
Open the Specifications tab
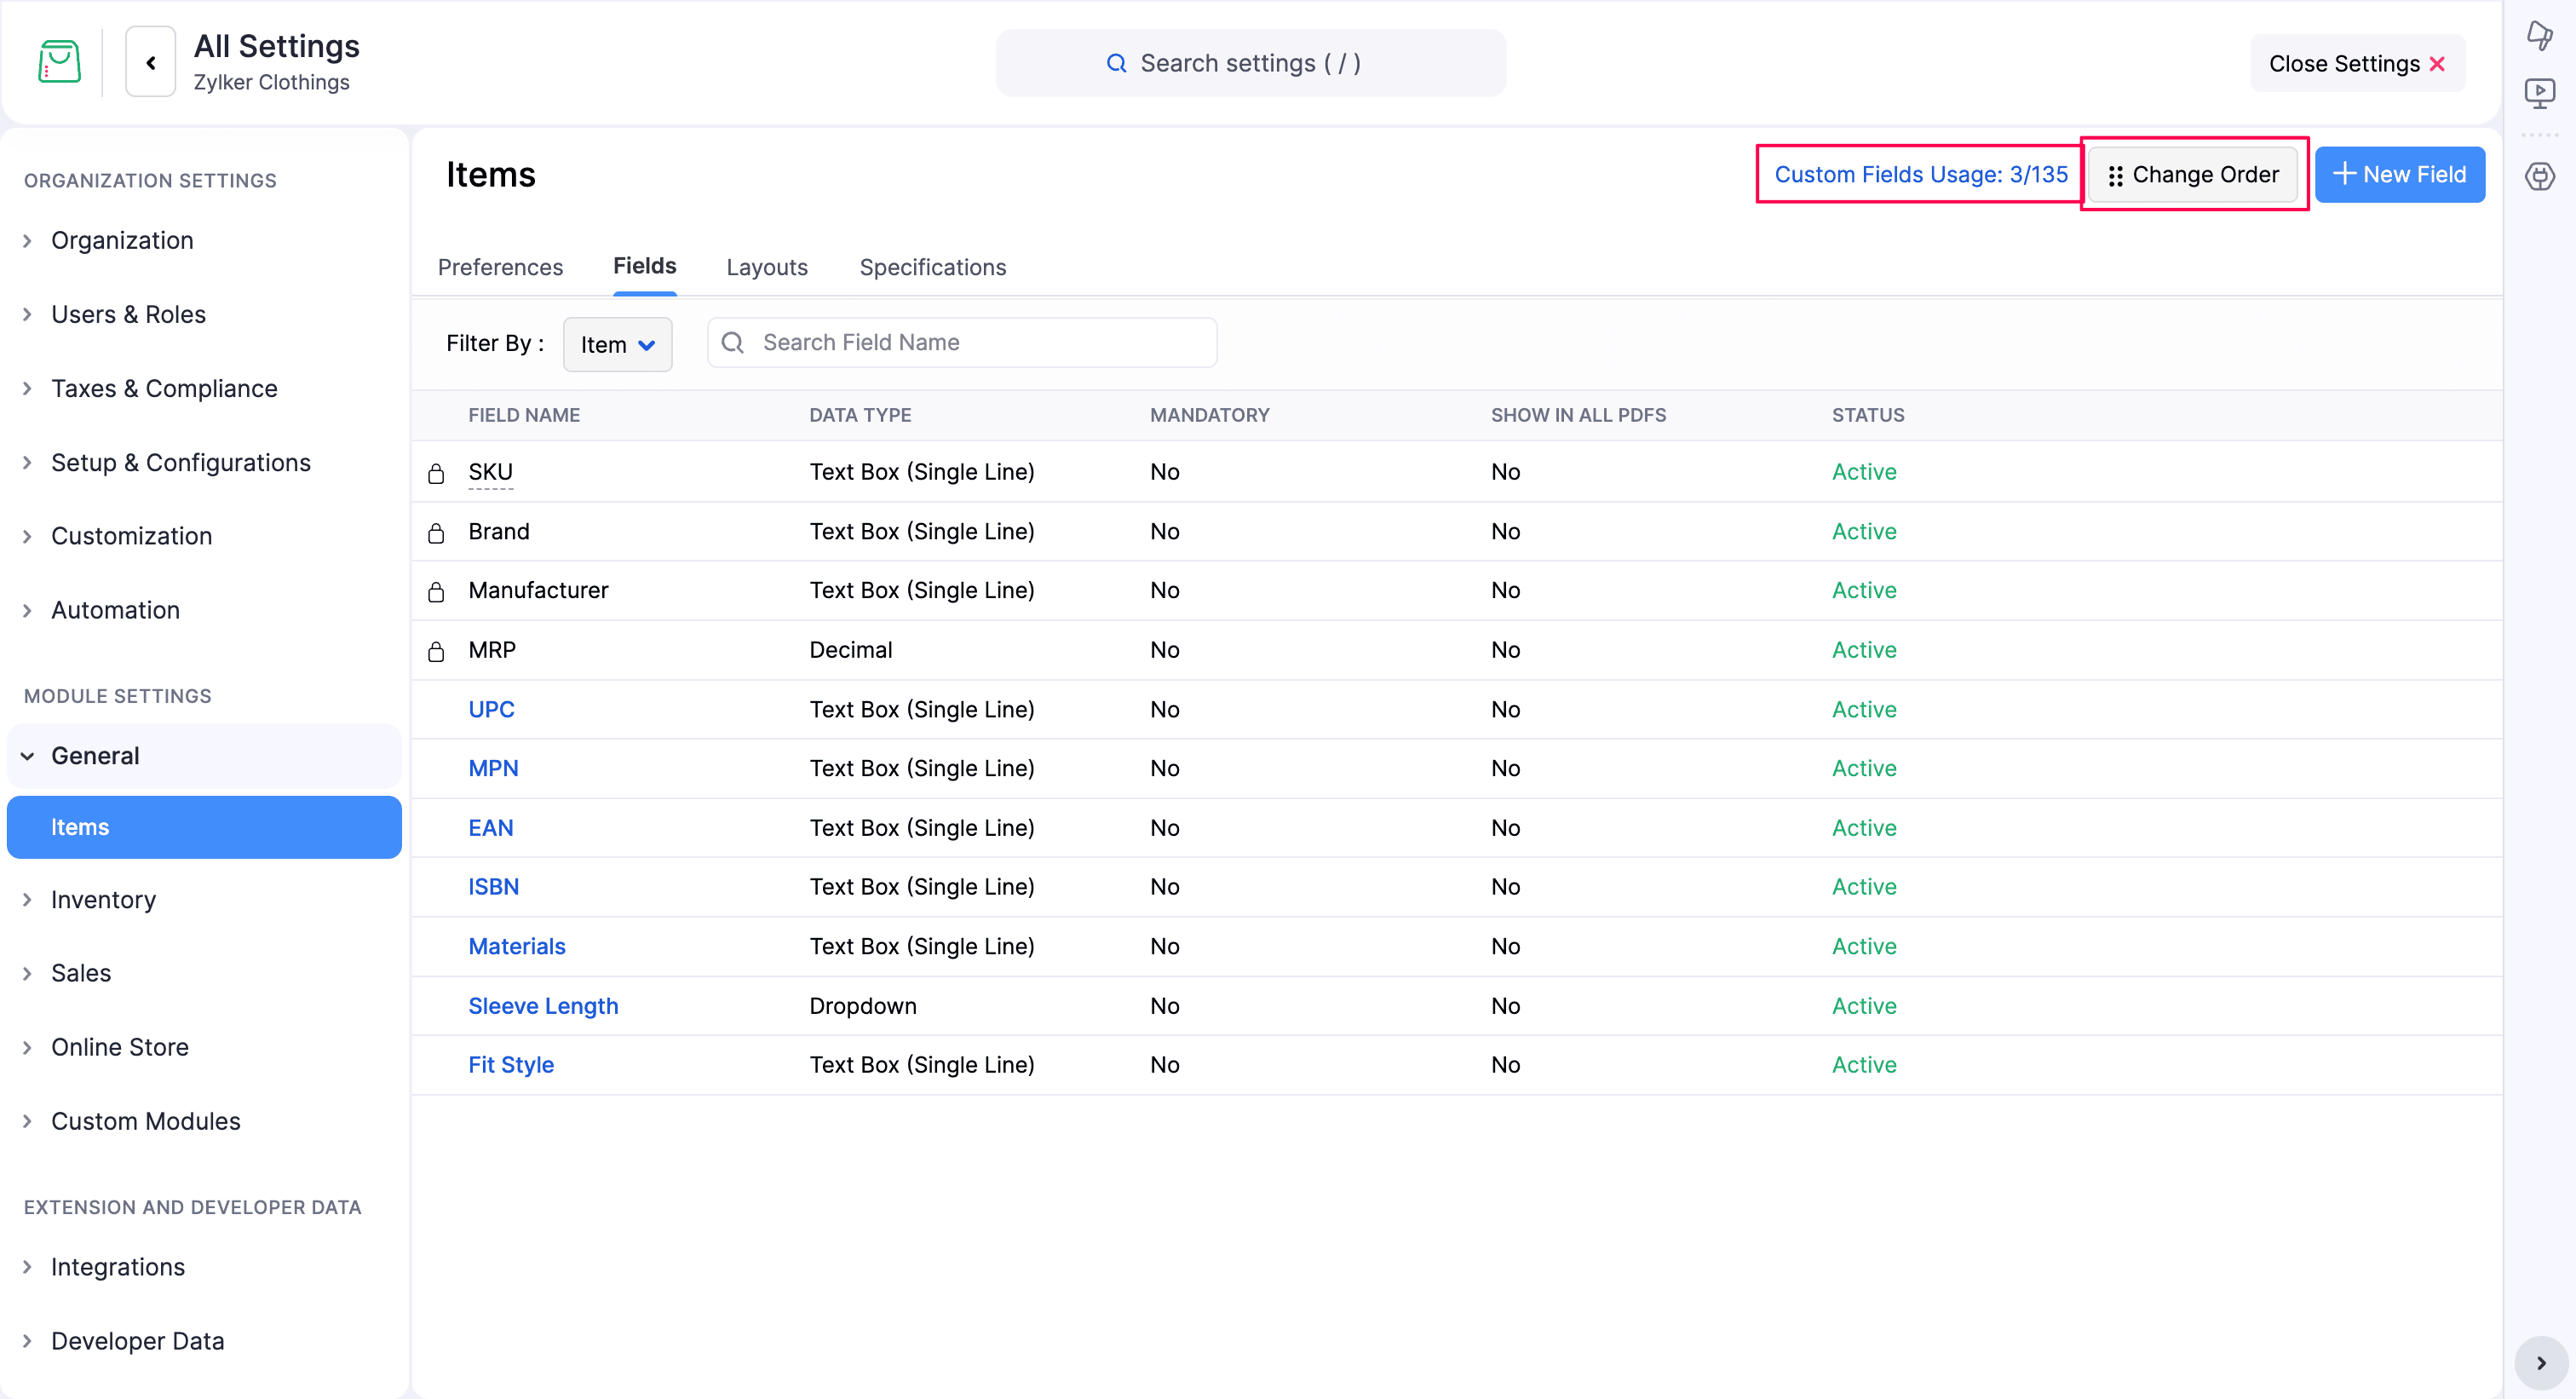932,267
